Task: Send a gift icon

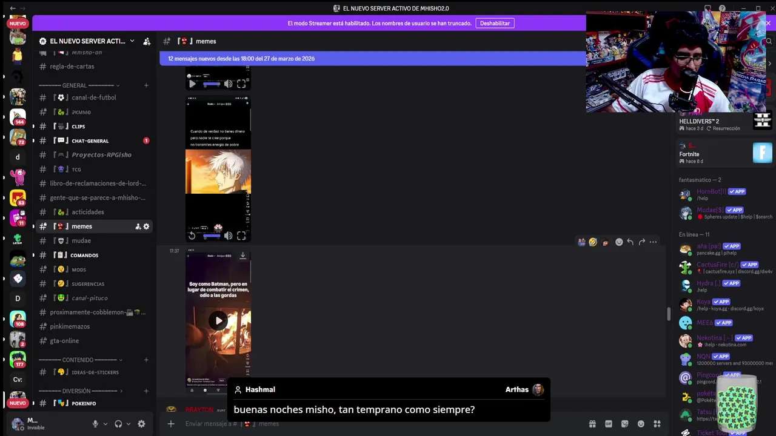Action: (592, 424)
